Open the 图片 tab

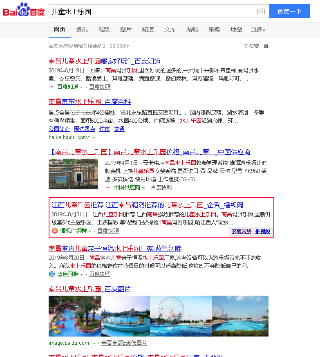[126, 29]
